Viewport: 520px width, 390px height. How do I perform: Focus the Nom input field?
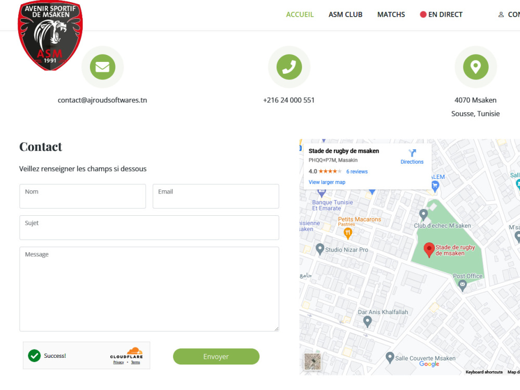point(83,197)
